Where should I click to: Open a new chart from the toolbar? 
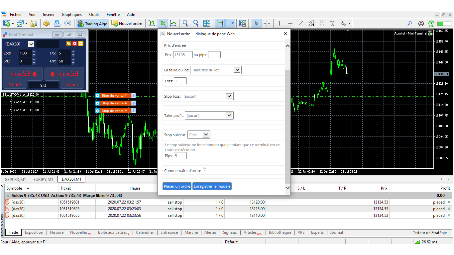pyautogui.click(x=7, y=23)
